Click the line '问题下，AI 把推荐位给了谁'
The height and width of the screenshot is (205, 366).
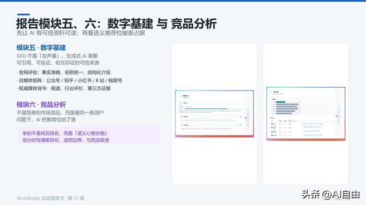[x=46, y=120]
